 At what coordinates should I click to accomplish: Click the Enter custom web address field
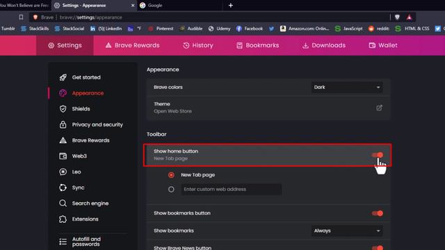coord(232,189)
